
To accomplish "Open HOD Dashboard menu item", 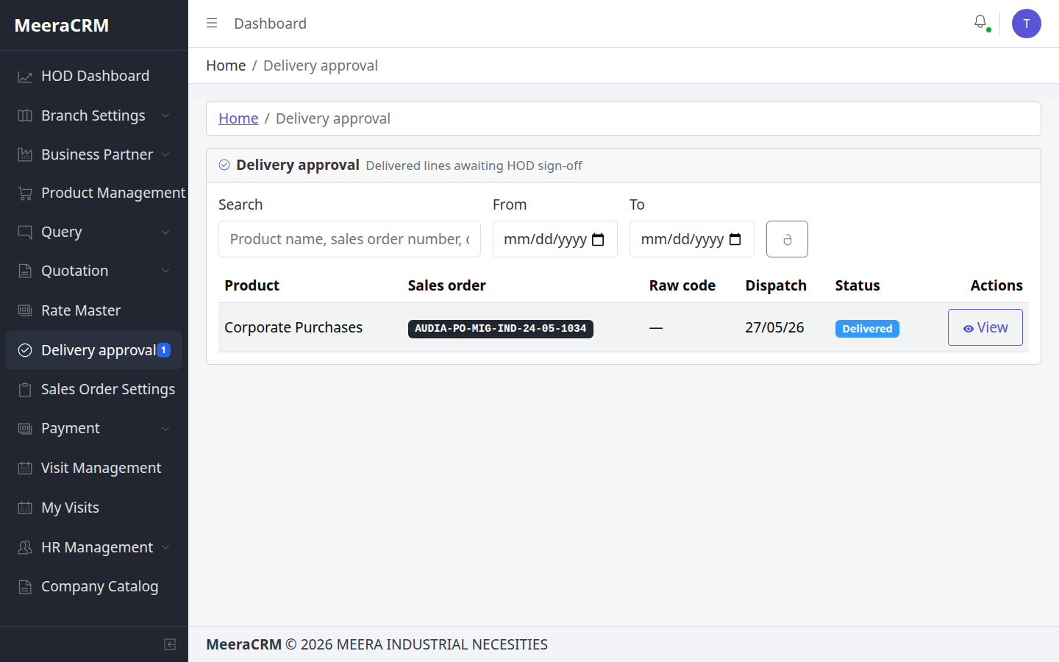I will 94,76.
